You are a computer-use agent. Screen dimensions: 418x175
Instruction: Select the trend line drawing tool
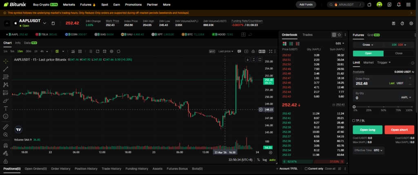pos(6,69)
